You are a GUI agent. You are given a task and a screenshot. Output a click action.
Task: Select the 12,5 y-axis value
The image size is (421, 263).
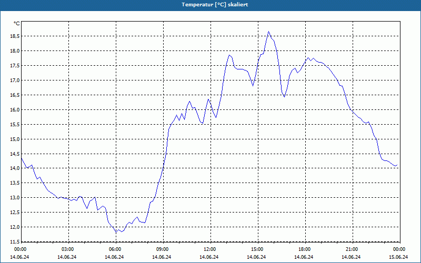[15, 213]
